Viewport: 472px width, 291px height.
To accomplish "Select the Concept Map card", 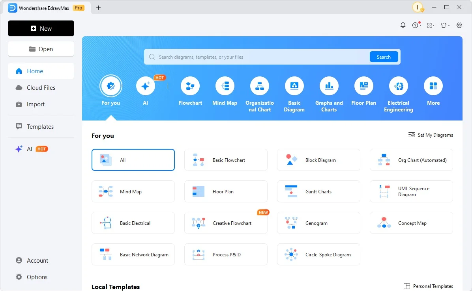I will 411,223.
